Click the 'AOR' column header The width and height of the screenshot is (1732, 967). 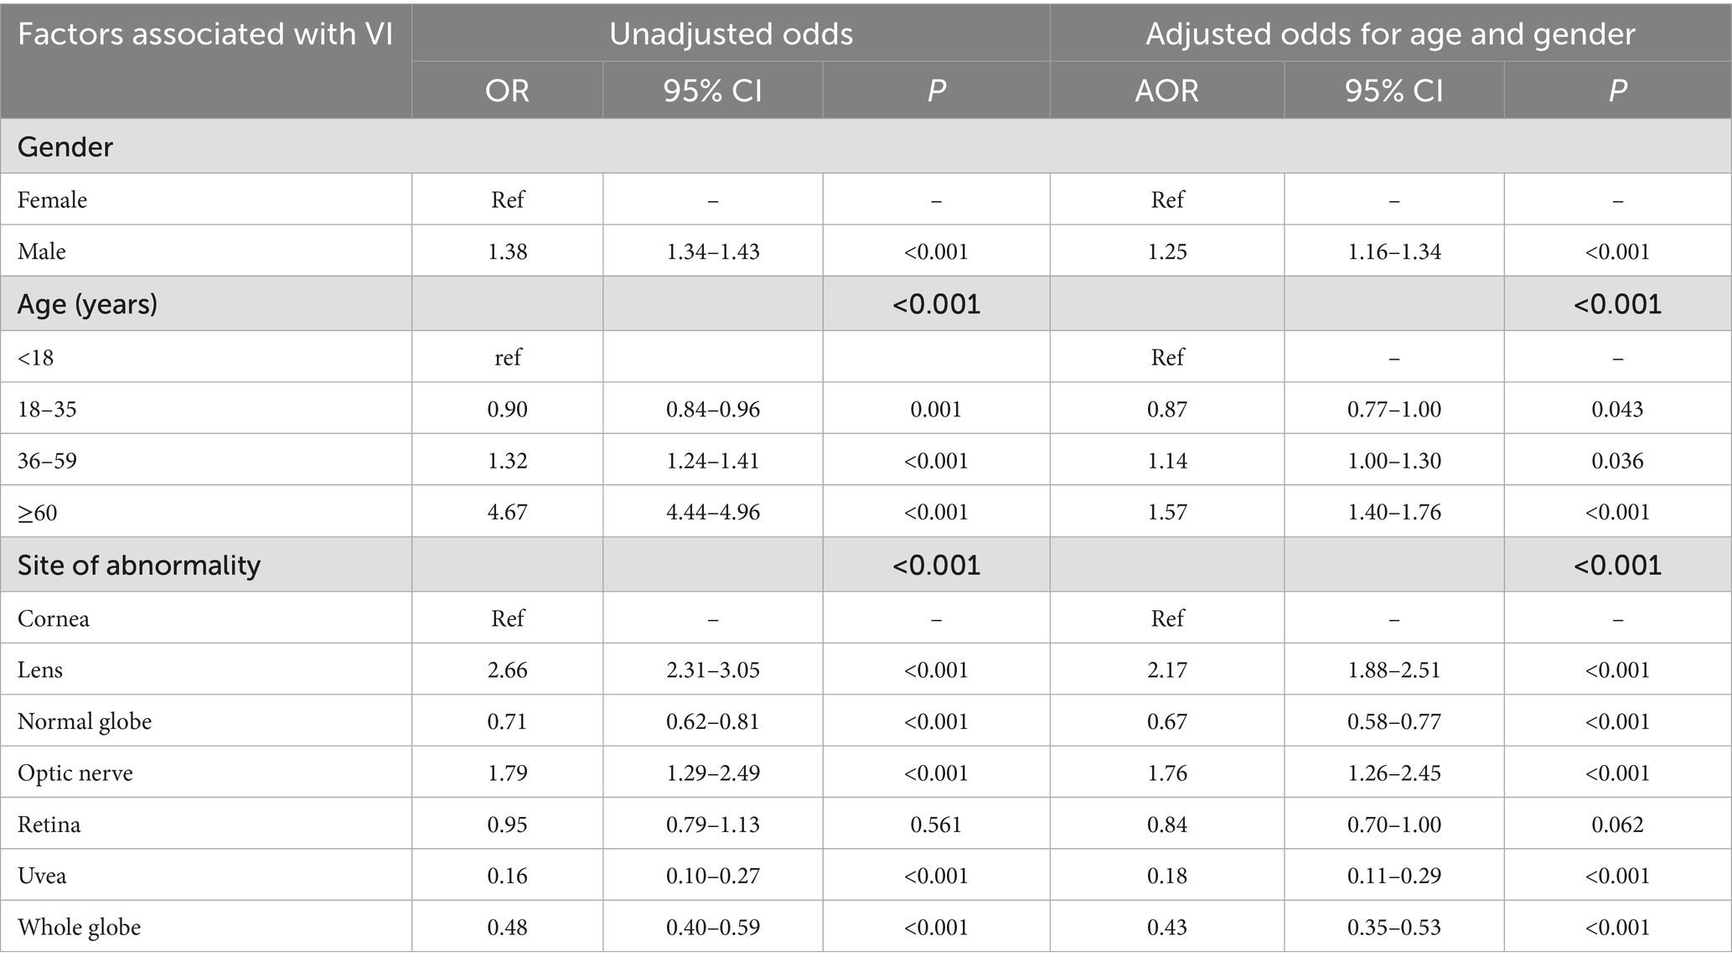point(1166,90)
